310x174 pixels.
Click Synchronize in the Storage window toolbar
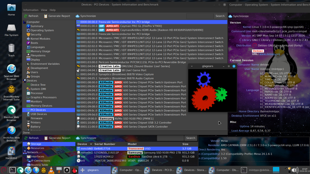click(x=86, y=138)
